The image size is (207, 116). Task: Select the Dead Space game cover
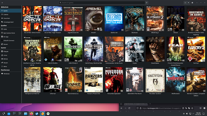click(x=155, y=49)
